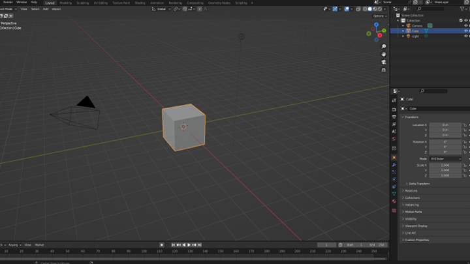This screenshot has width=470, height=264.
Task: Open the Material properties tab
Action: point(394,201)
